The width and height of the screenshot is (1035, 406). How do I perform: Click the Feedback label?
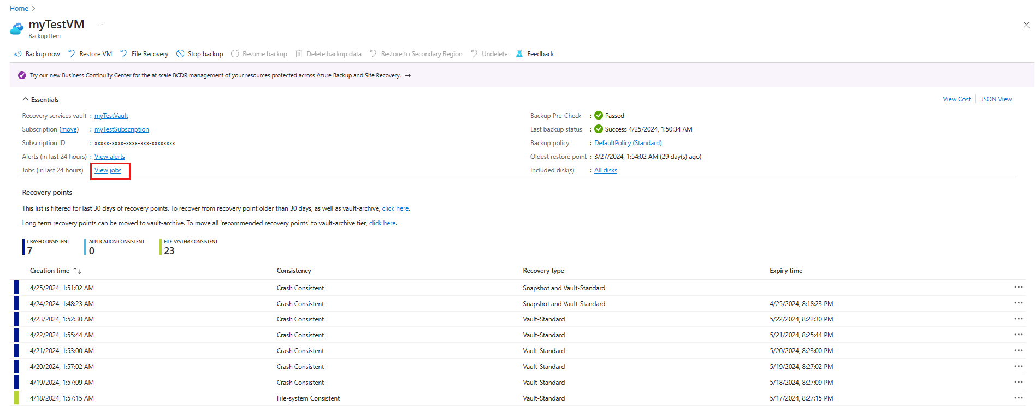[x=541, y=54]
